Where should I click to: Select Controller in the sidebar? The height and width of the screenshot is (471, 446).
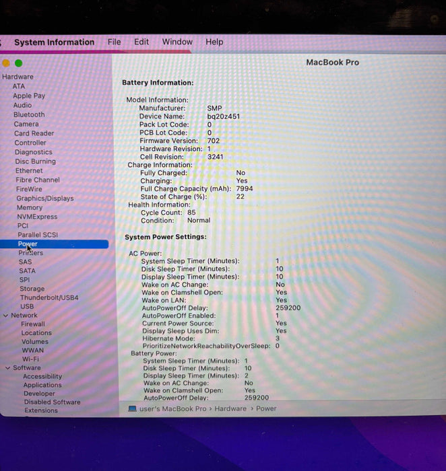click(x=30, y=143)
